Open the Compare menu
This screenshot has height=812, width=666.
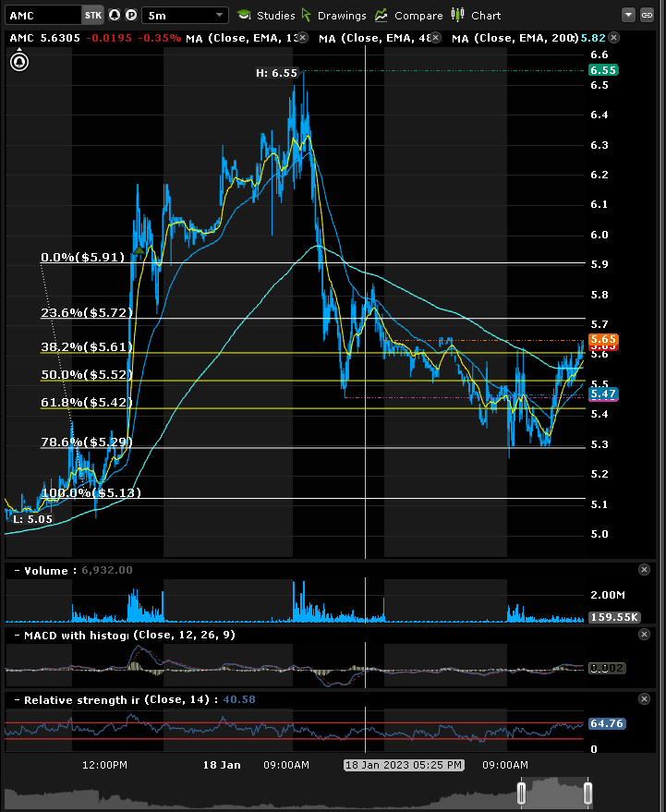[x=418, y=16]
